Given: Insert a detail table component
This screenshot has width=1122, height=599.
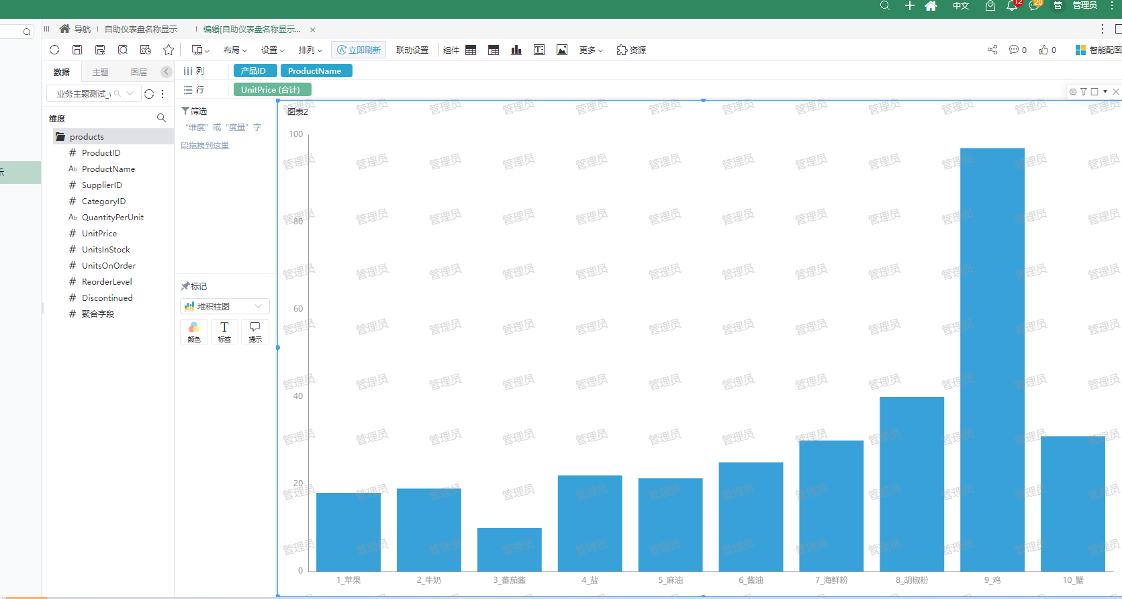Looking at the screenshot, I should tap(471, 50).
